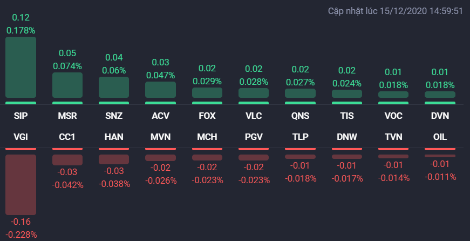This screenshot has height=241, width=470.
Task: Click the large red VGI bar
Action: click(x=21, y=184)
